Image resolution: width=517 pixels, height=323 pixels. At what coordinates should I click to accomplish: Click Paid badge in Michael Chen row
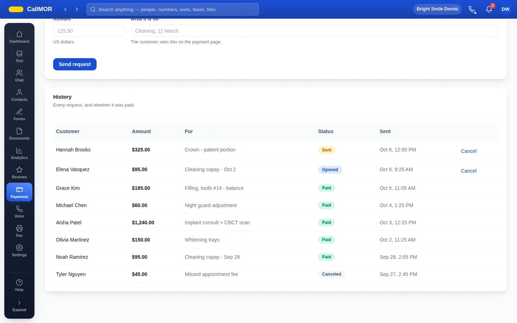click(x=327, y=205)
